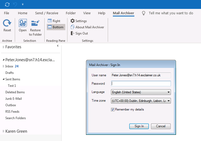
Task: Select the Junk E-Mail folder
Action: click(x=13, y=99)
